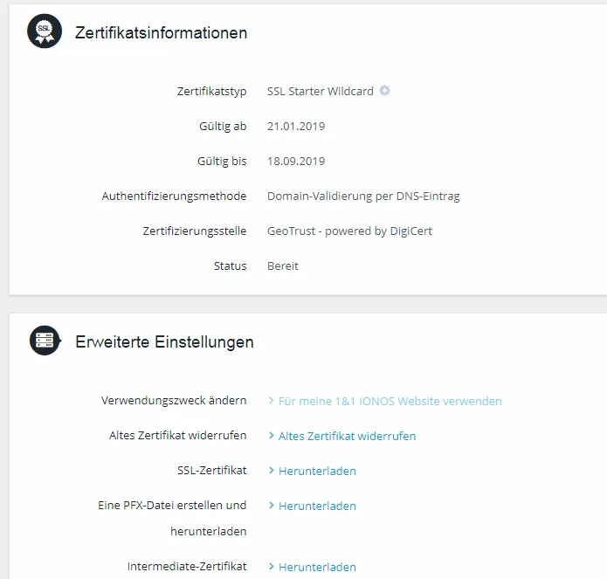This screenshot has height=579, width=607.
Task: Download the SSL-Zertifikat via the Herunterladen link
Action: (x=317, y=471)
